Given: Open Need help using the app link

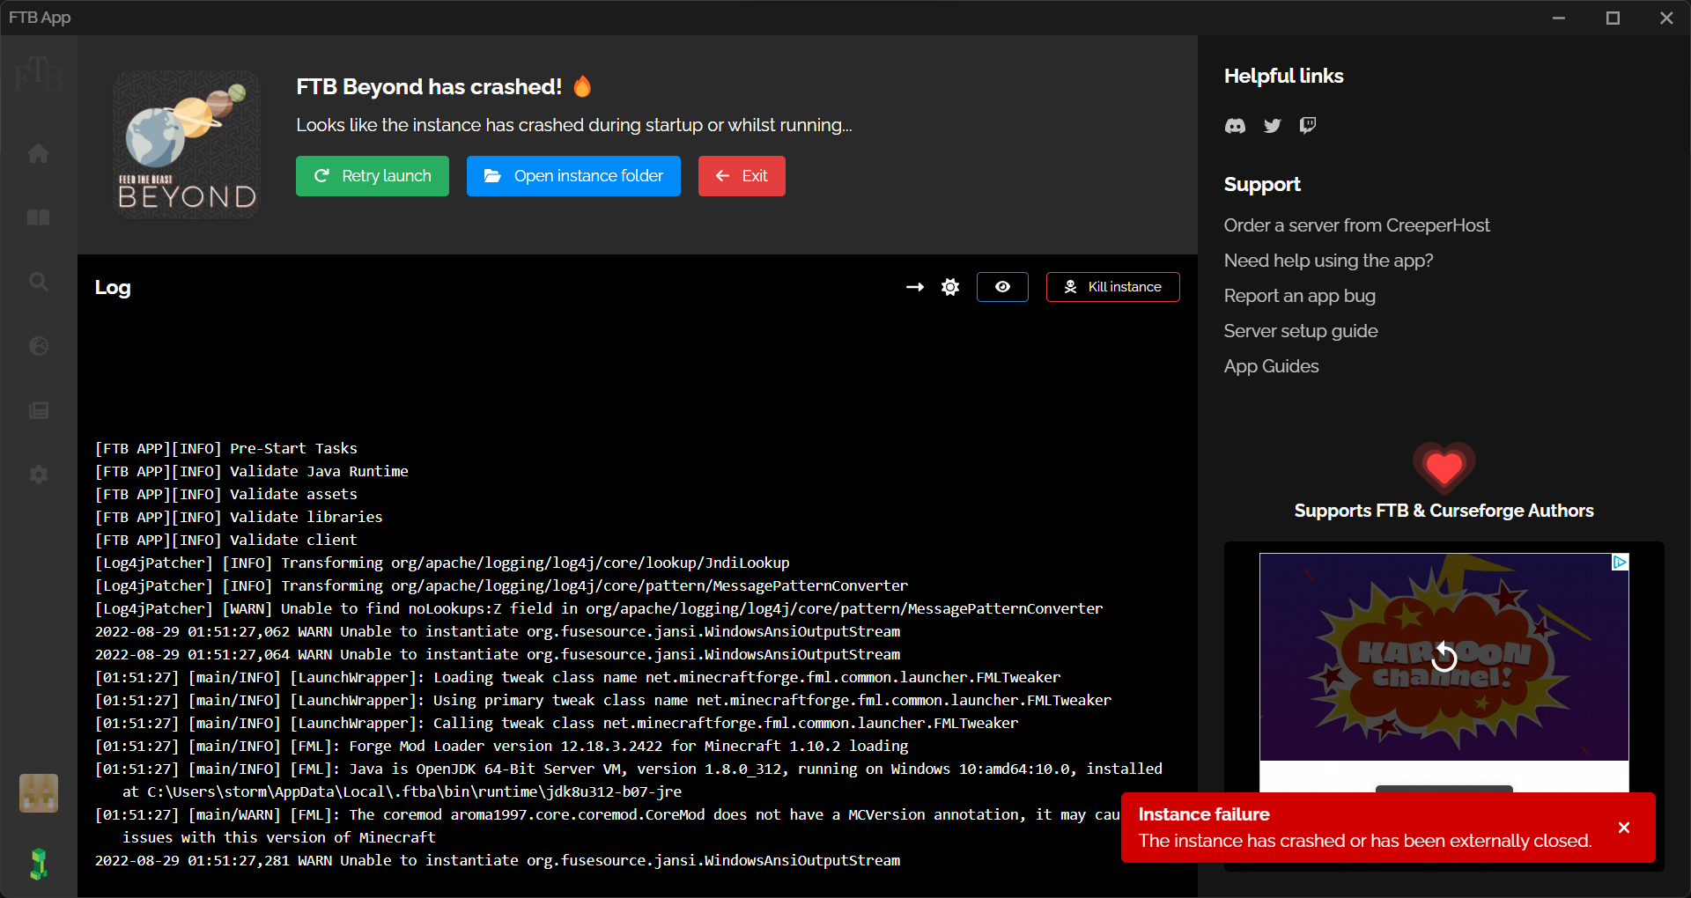Looking at the screenshot, I should pos(1328,261).
